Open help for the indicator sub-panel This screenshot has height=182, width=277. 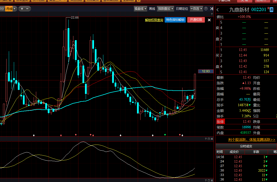pos(206,139)
